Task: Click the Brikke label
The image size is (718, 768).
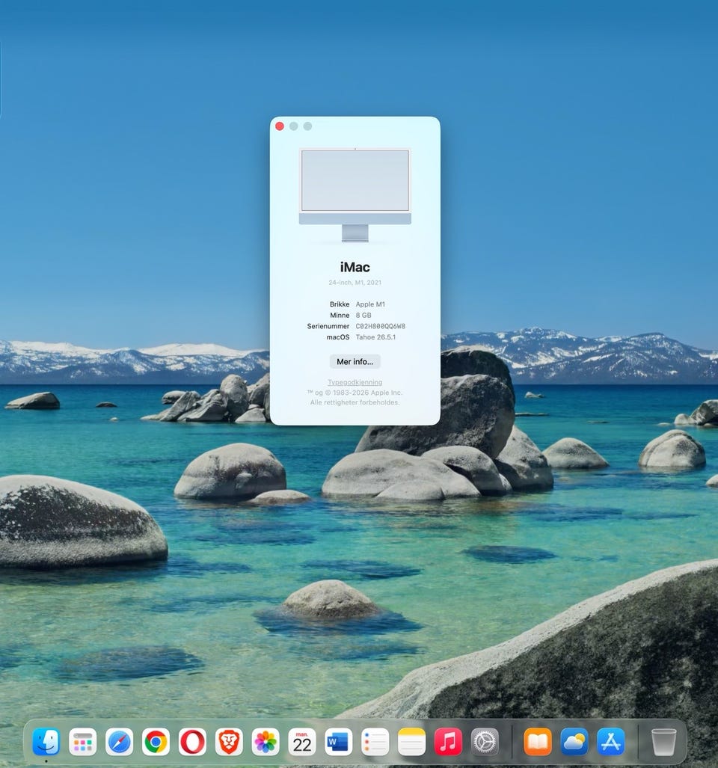Action: pos(340,304)
